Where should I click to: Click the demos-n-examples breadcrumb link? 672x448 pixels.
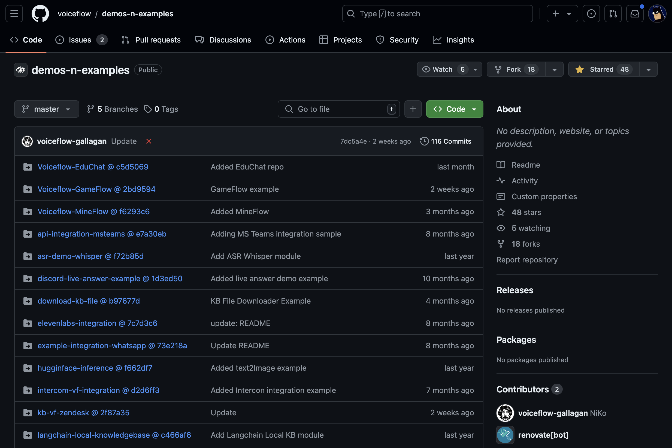(x=138, y=14)
